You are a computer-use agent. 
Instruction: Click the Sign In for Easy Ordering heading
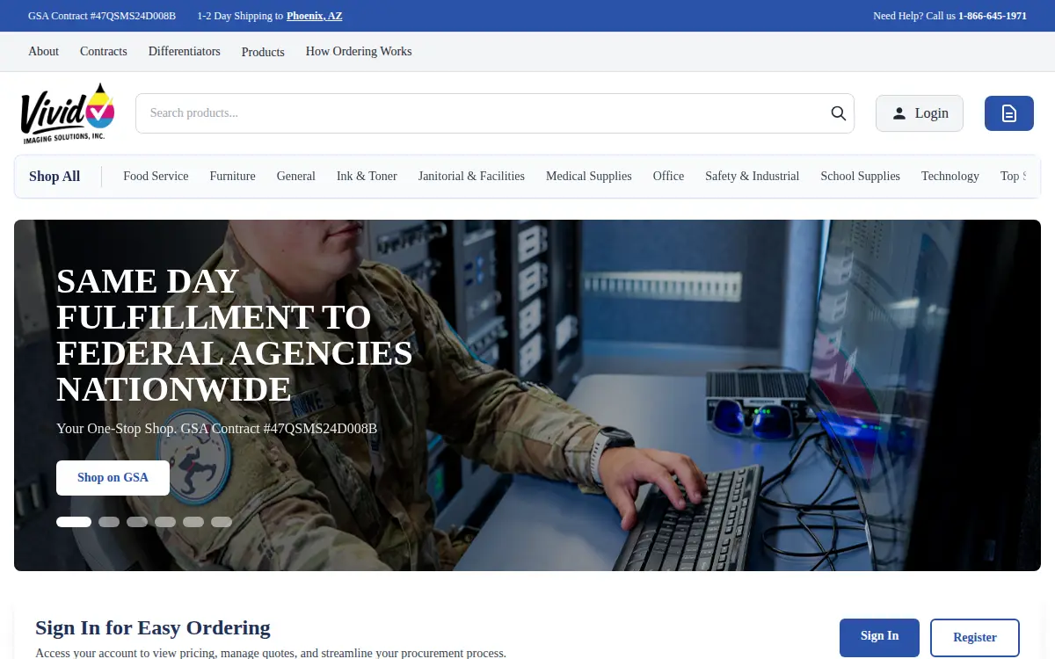153,627
